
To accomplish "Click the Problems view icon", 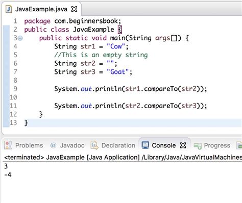I will tap(8, 145).
